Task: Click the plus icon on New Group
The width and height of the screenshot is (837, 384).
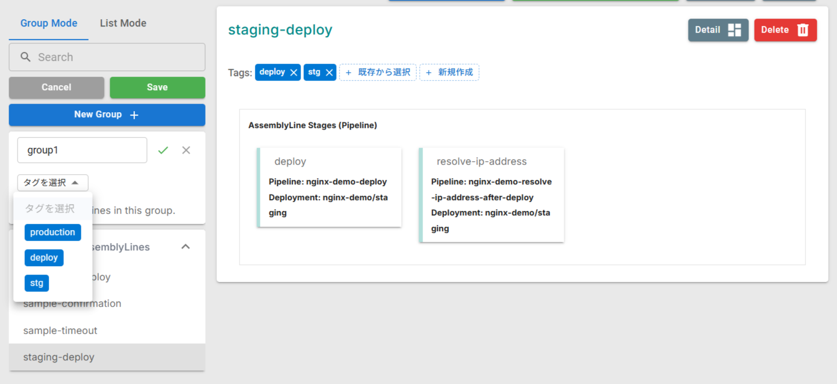Action: [134, 114]
